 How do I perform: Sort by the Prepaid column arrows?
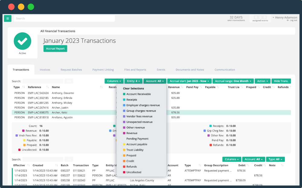[259, 87]
